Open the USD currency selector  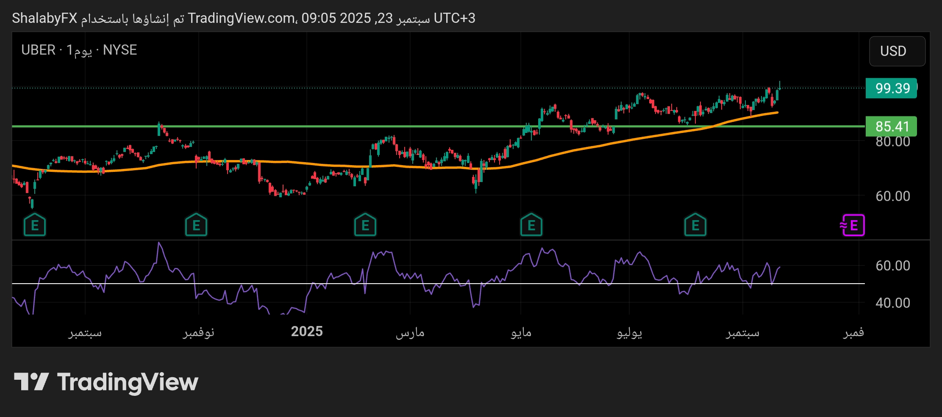click(897, 51)
